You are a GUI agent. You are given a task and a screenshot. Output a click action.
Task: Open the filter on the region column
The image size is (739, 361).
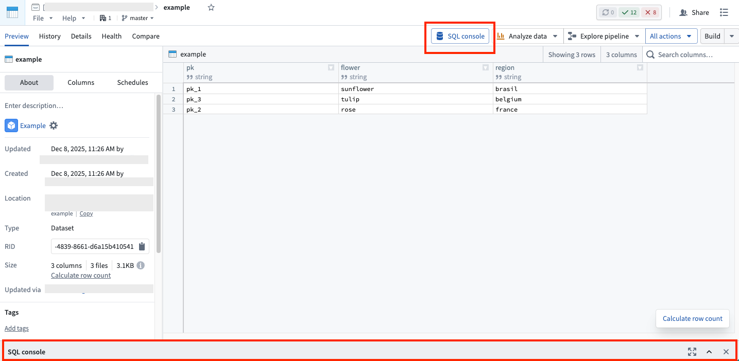pos(640,67)
